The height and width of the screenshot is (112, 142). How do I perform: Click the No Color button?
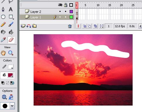click(8, 83)
